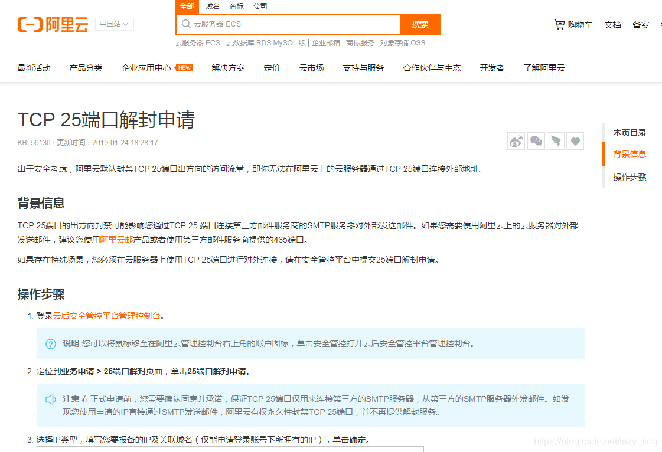Click the search magnifier icon
662x452 pixels.
click(x=186, y=24)
